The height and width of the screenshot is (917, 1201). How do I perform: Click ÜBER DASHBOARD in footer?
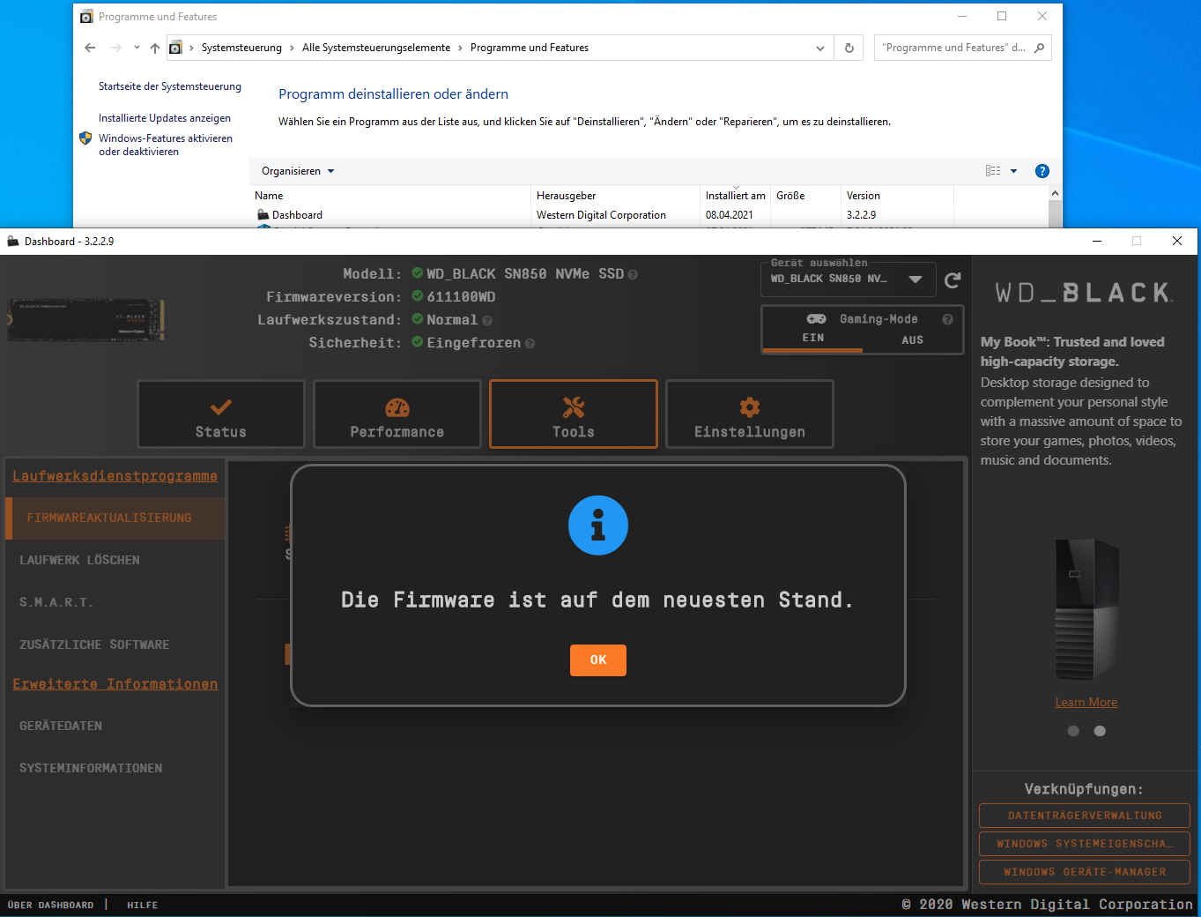point(51,906)
